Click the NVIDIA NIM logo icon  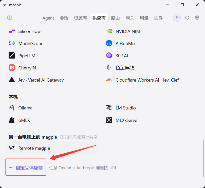109,31
